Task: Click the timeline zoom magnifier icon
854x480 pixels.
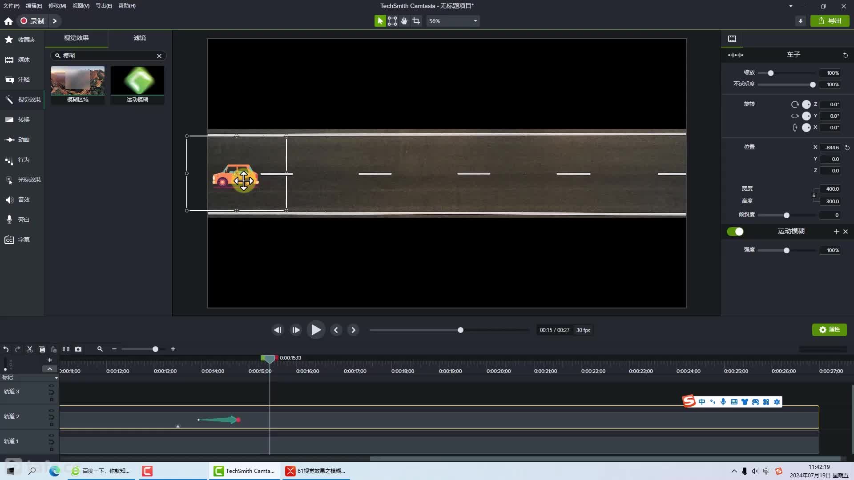Action: (100, 349)
